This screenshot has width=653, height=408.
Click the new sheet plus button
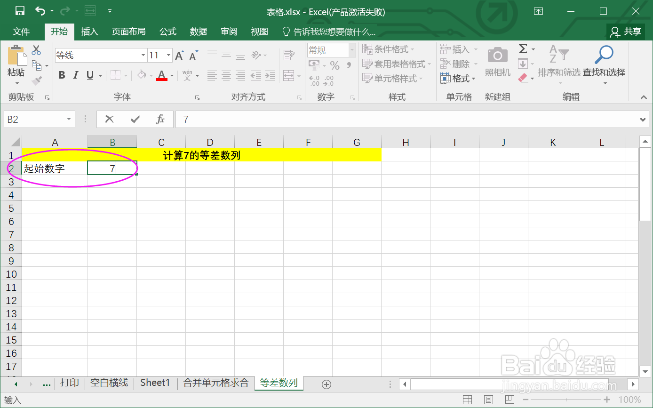pyautogui.click(x=326, y=384)
